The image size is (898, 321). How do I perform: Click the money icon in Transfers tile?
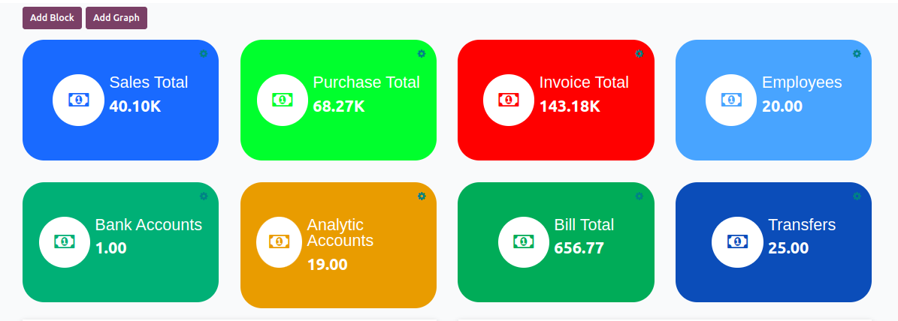pos(737,242)
